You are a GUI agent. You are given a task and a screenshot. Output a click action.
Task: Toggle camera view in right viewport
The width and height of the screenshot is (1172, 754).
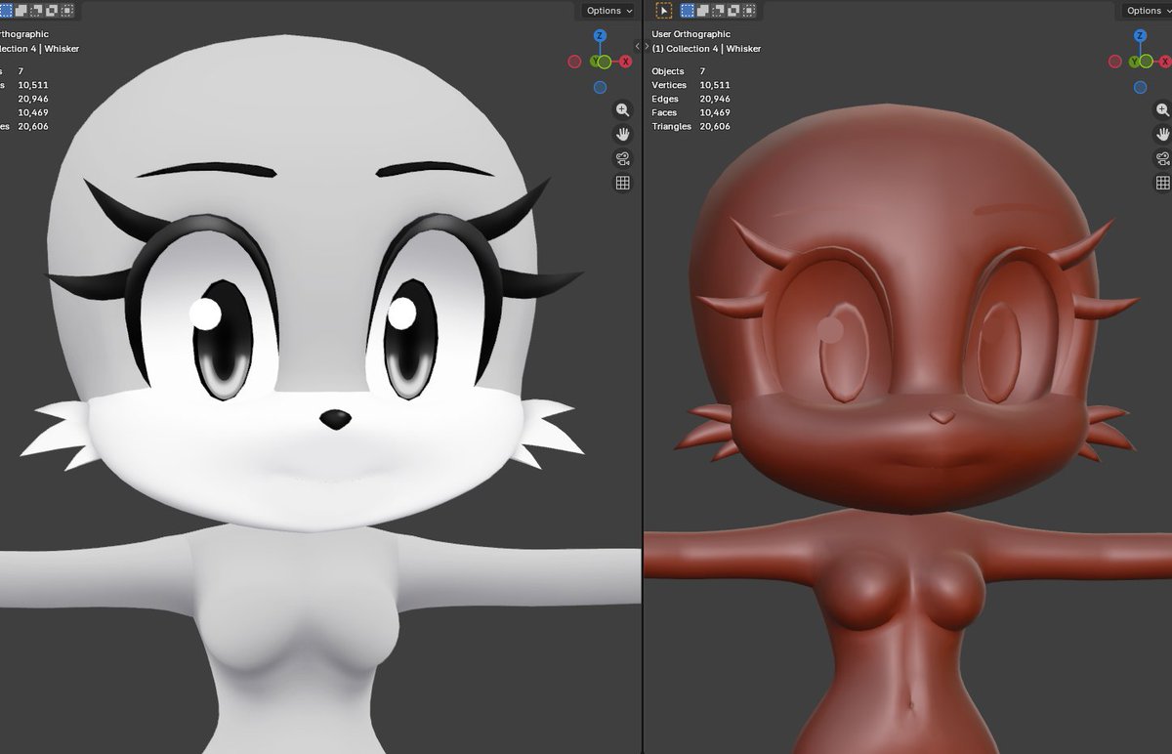click(1162, 158)
